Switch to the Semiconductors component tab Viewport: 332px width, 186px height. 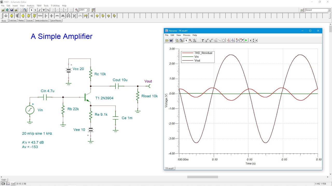click(x=41, y=20)
